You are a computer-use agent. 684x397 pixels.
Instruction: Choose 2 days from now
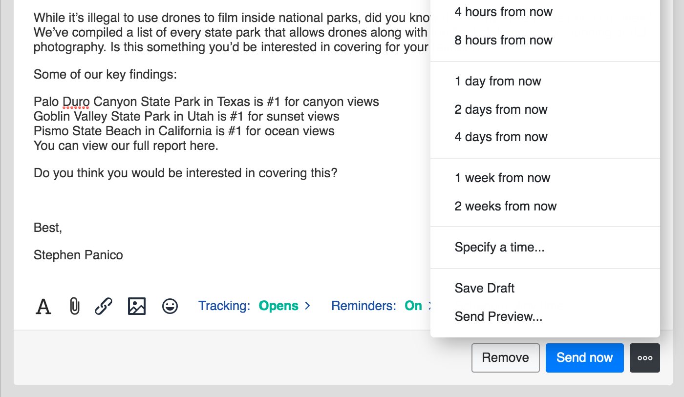click(x=501, y=110)
